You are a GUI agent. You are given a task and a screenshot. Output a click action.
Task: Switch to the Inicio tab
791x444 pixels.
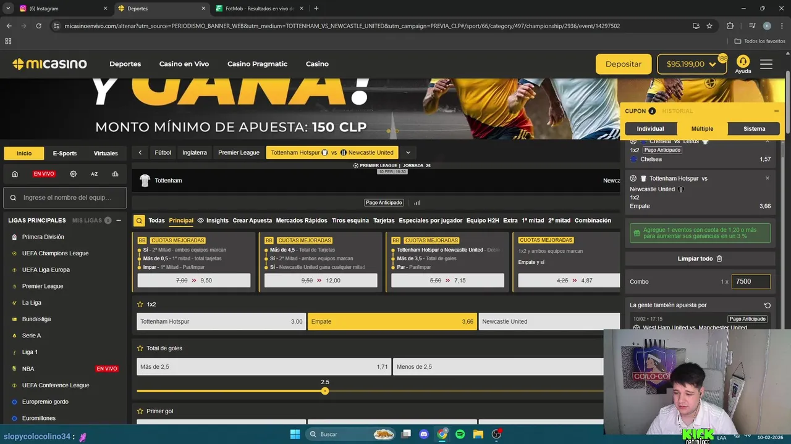point(24,153)
